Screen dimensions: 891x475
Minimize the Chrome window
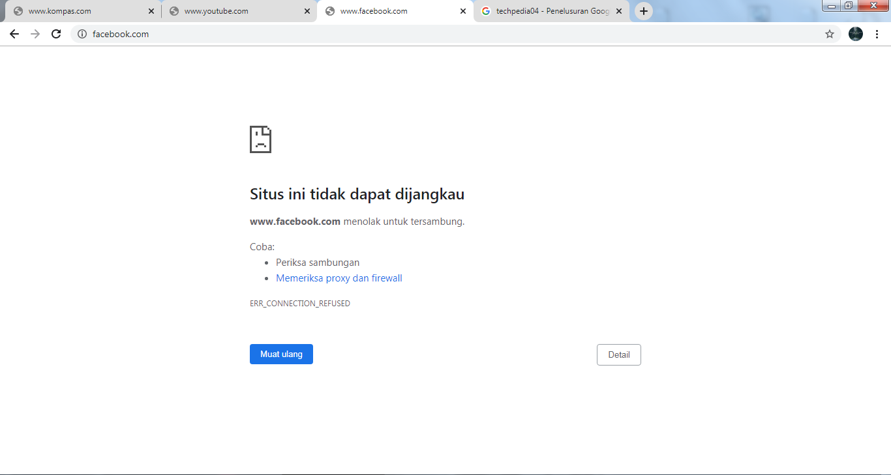[x=831, y=6]
